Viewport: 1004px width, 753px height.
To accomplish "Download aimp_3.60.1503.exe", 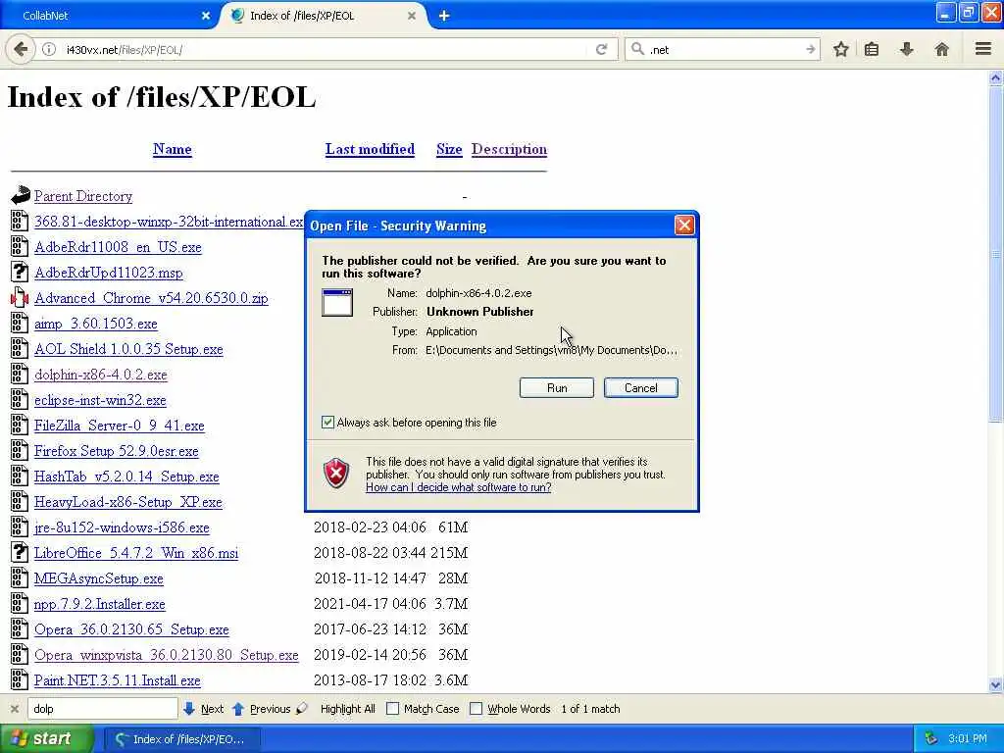I will pyautogui.click(x=95, y=324).
